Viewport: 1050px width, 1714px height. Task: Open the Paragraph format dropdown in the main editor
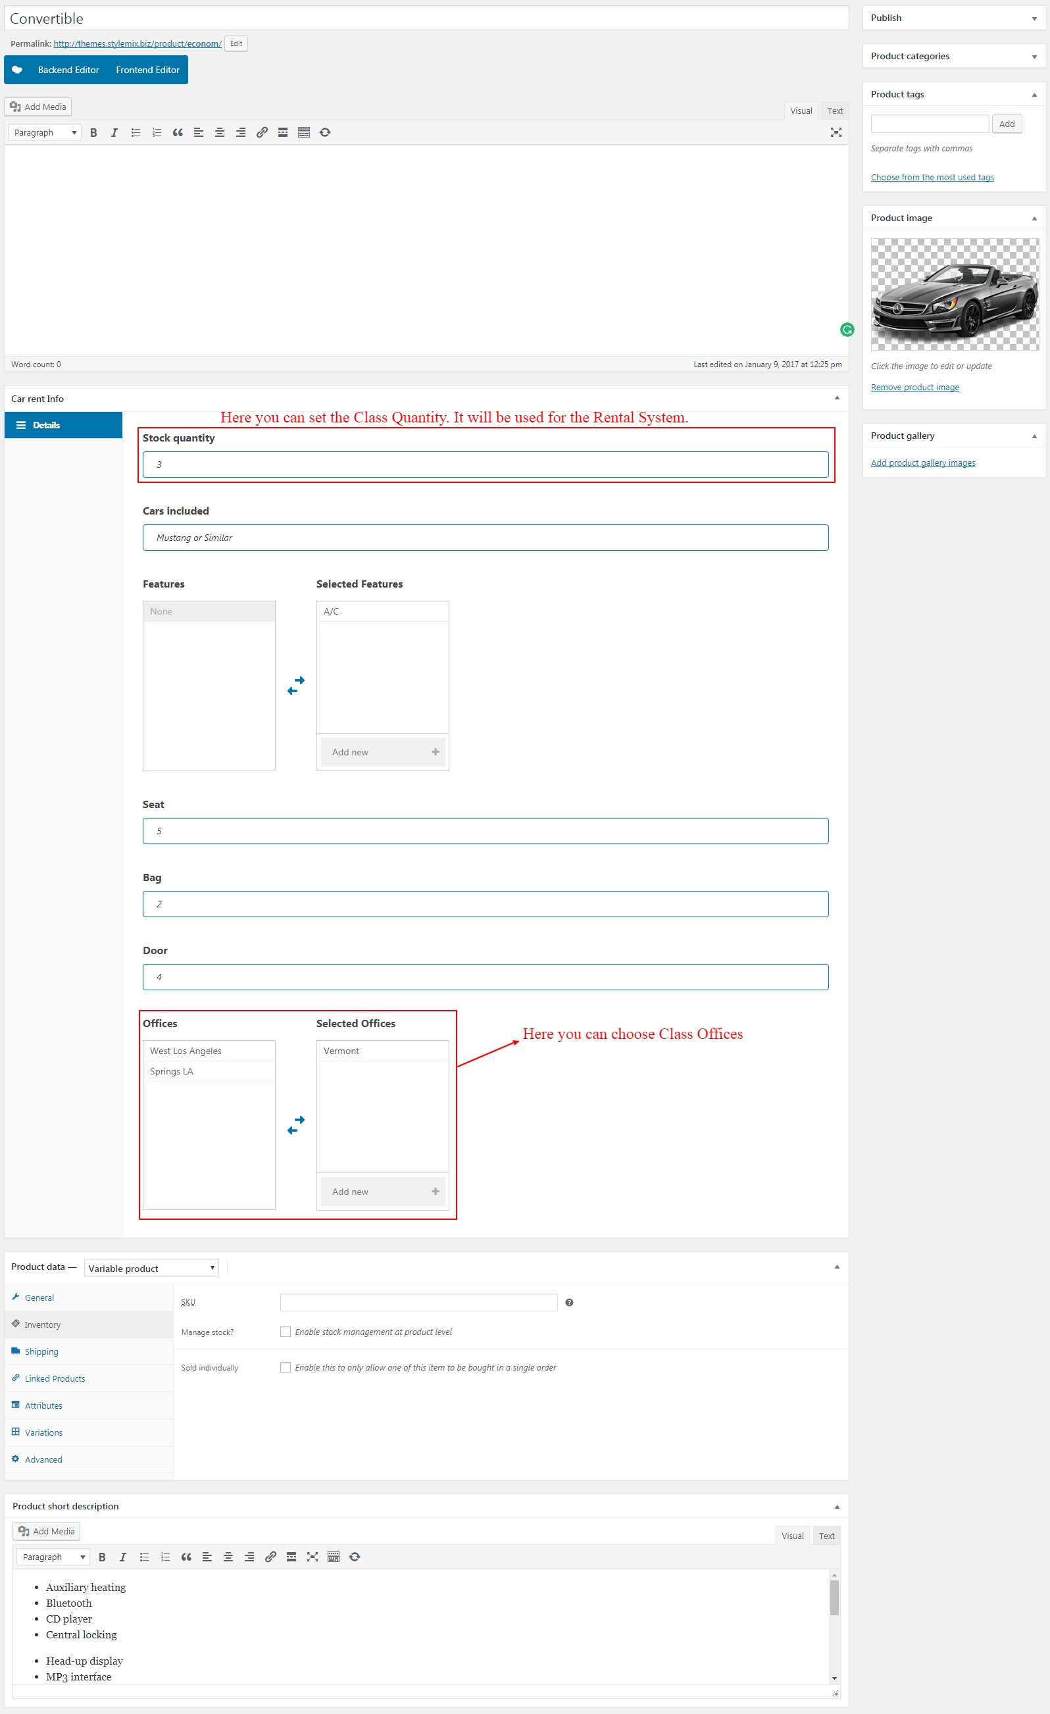[x=45, y=133]
